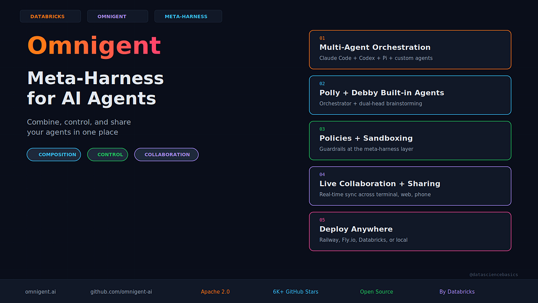Click "Guardrails at the meta-harness layer" text
Screen dimensions: 538x303
click(366, 149)
